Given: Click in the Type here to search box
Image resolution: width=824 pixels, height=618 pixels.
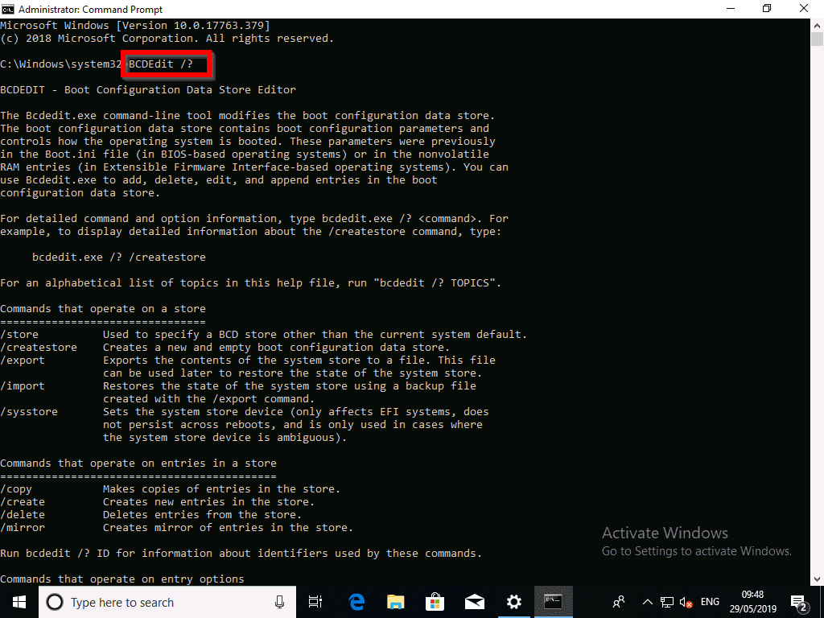Looking at the screenshot, I should tap(167, 602).
